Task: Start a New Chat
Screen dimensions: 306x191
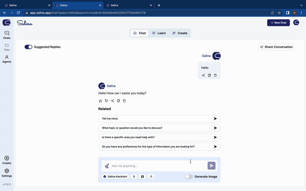Action: pyautogui.click(x=278, y=22)
